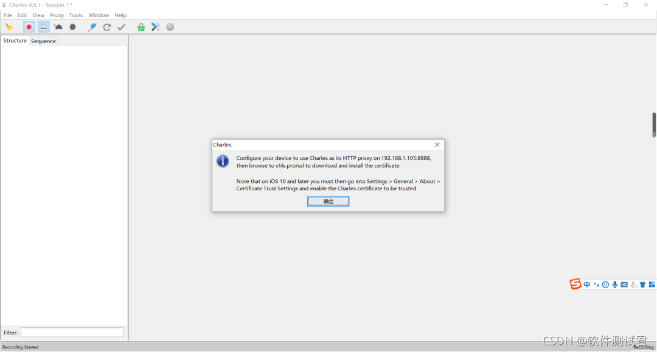Open the File menu
This screenshot has width=657, height=352.
click(x=7, y=15)
